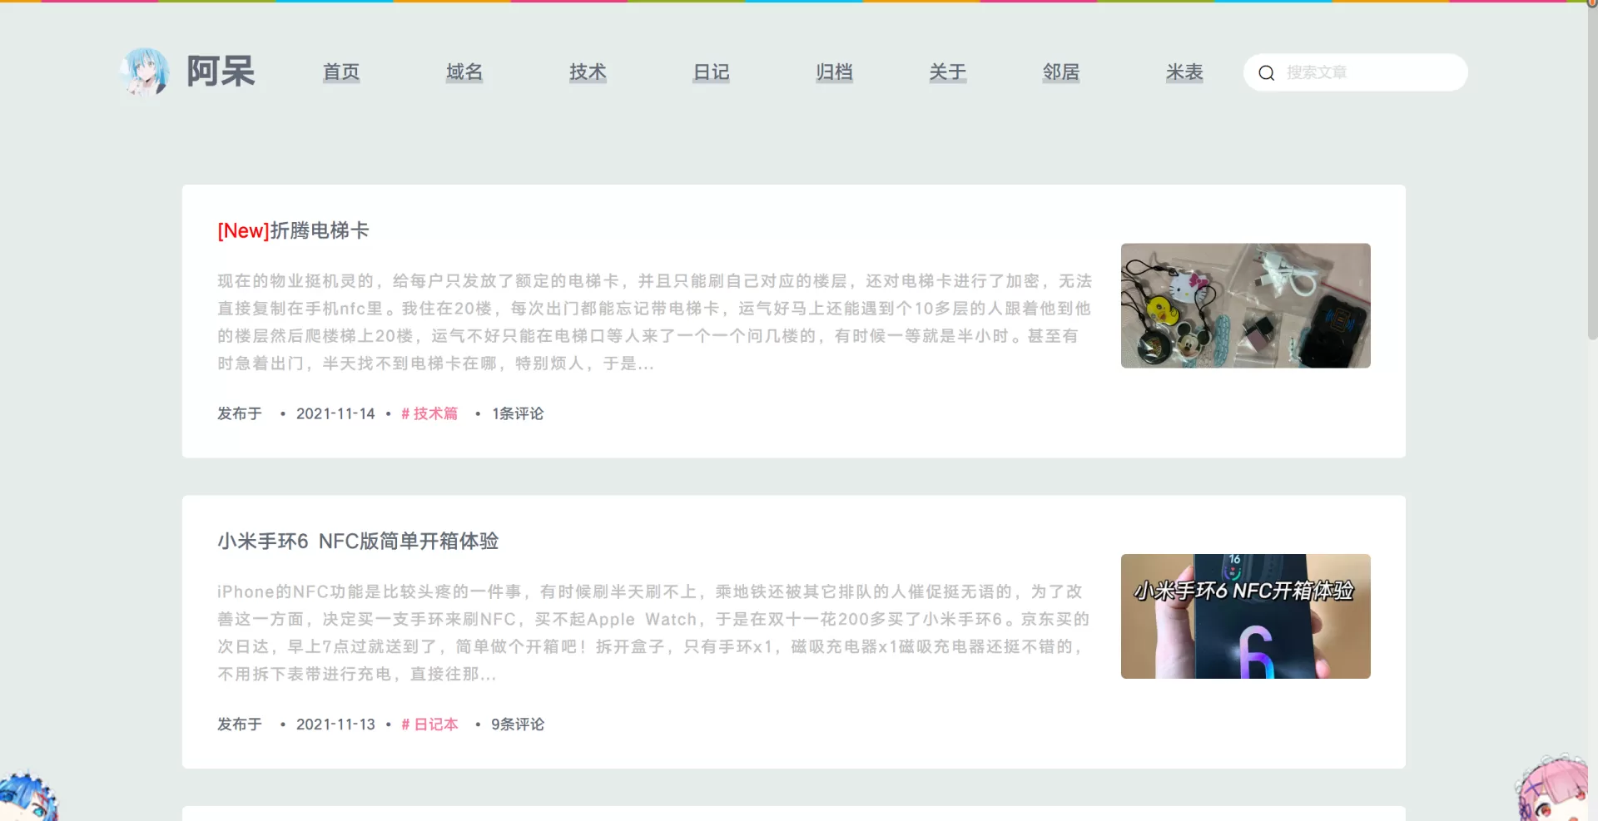Image resolution: width=1598 pixels, height=821 pixels.
Task: Select the # 日记本 category tag
Action: click(429, 725)
